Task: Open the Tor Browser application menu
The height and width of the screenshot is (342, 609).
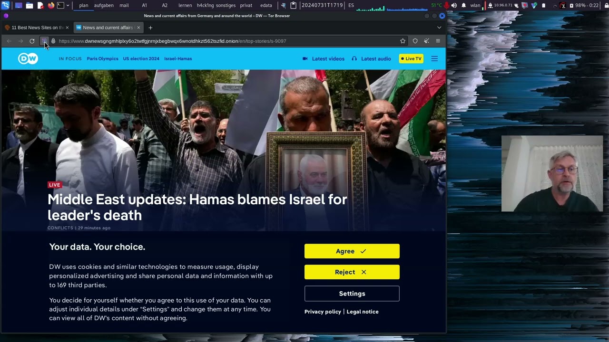Action: [x=438, y=41]
